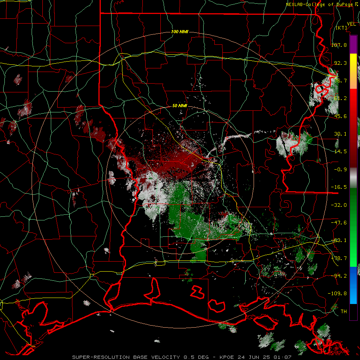This screenshot has width=360, height=360.
Task: Click the TH label under the scale
Action: coord(344,312)
